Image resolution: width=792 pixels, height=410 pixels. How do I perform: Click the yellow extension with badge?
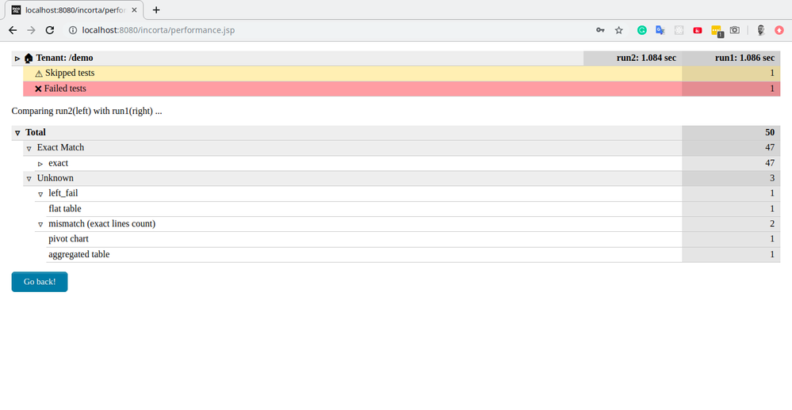click(716, 30)
